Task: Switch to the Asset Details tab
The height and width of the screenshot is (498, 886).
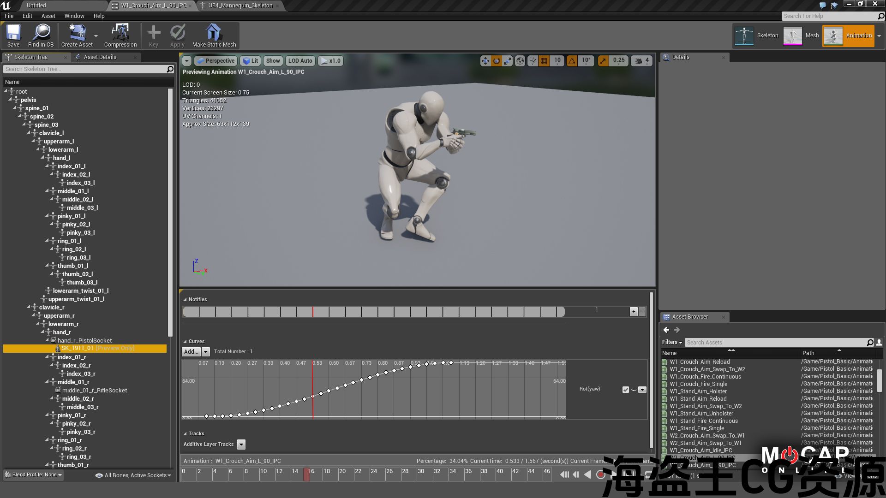Action: click(100, 57)
